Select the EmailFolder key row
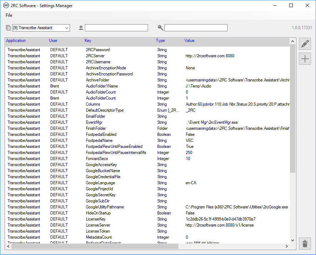Image resolution: width=316 pixels, height=255 pixels. click(x=147, y=116)
